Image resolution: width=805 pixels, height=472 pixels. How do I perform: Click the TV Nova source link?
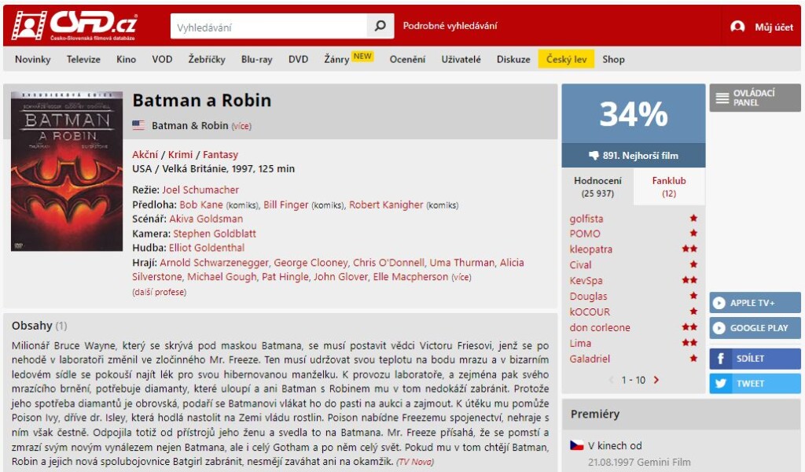(415, 463)
